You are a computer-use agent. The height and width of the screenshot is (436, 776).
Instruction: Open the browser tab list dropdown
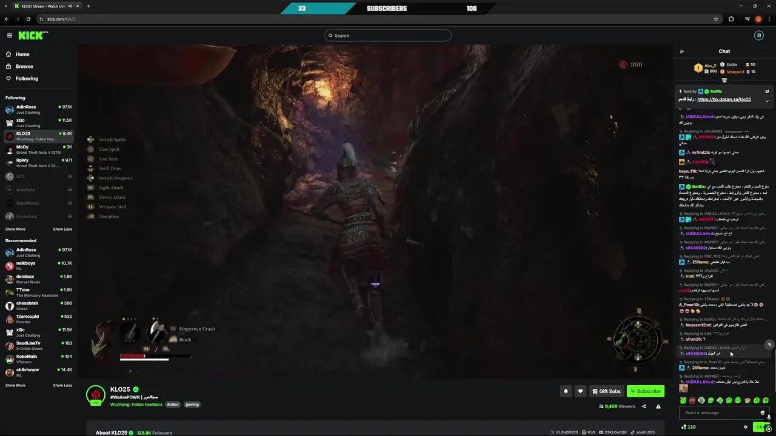pyautogui.click(x=6, y=6)
